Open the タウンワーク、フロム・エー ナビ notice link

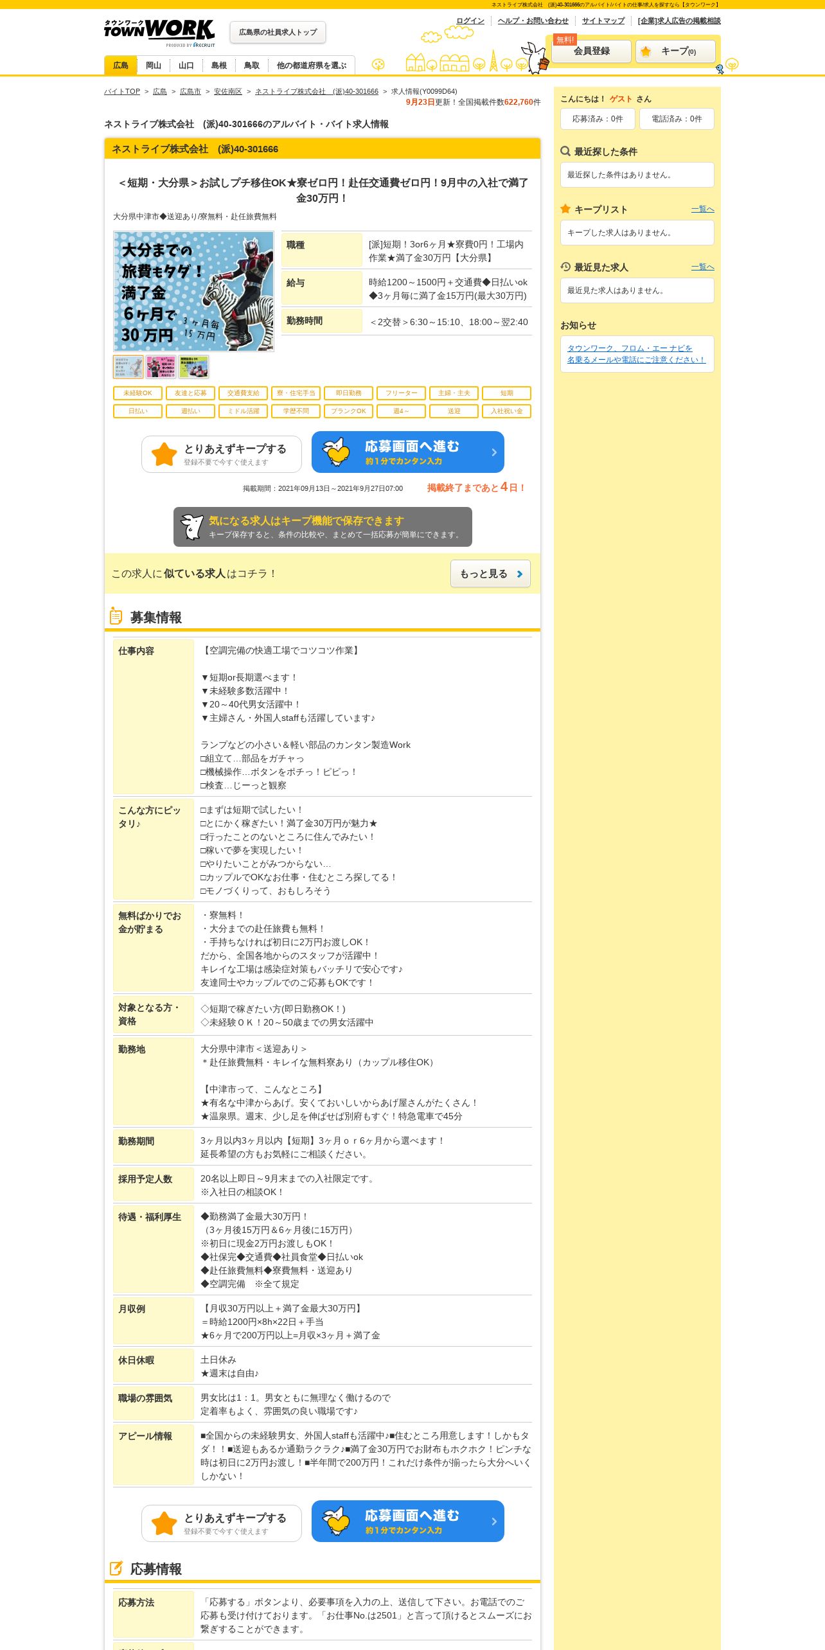[636, 354]
